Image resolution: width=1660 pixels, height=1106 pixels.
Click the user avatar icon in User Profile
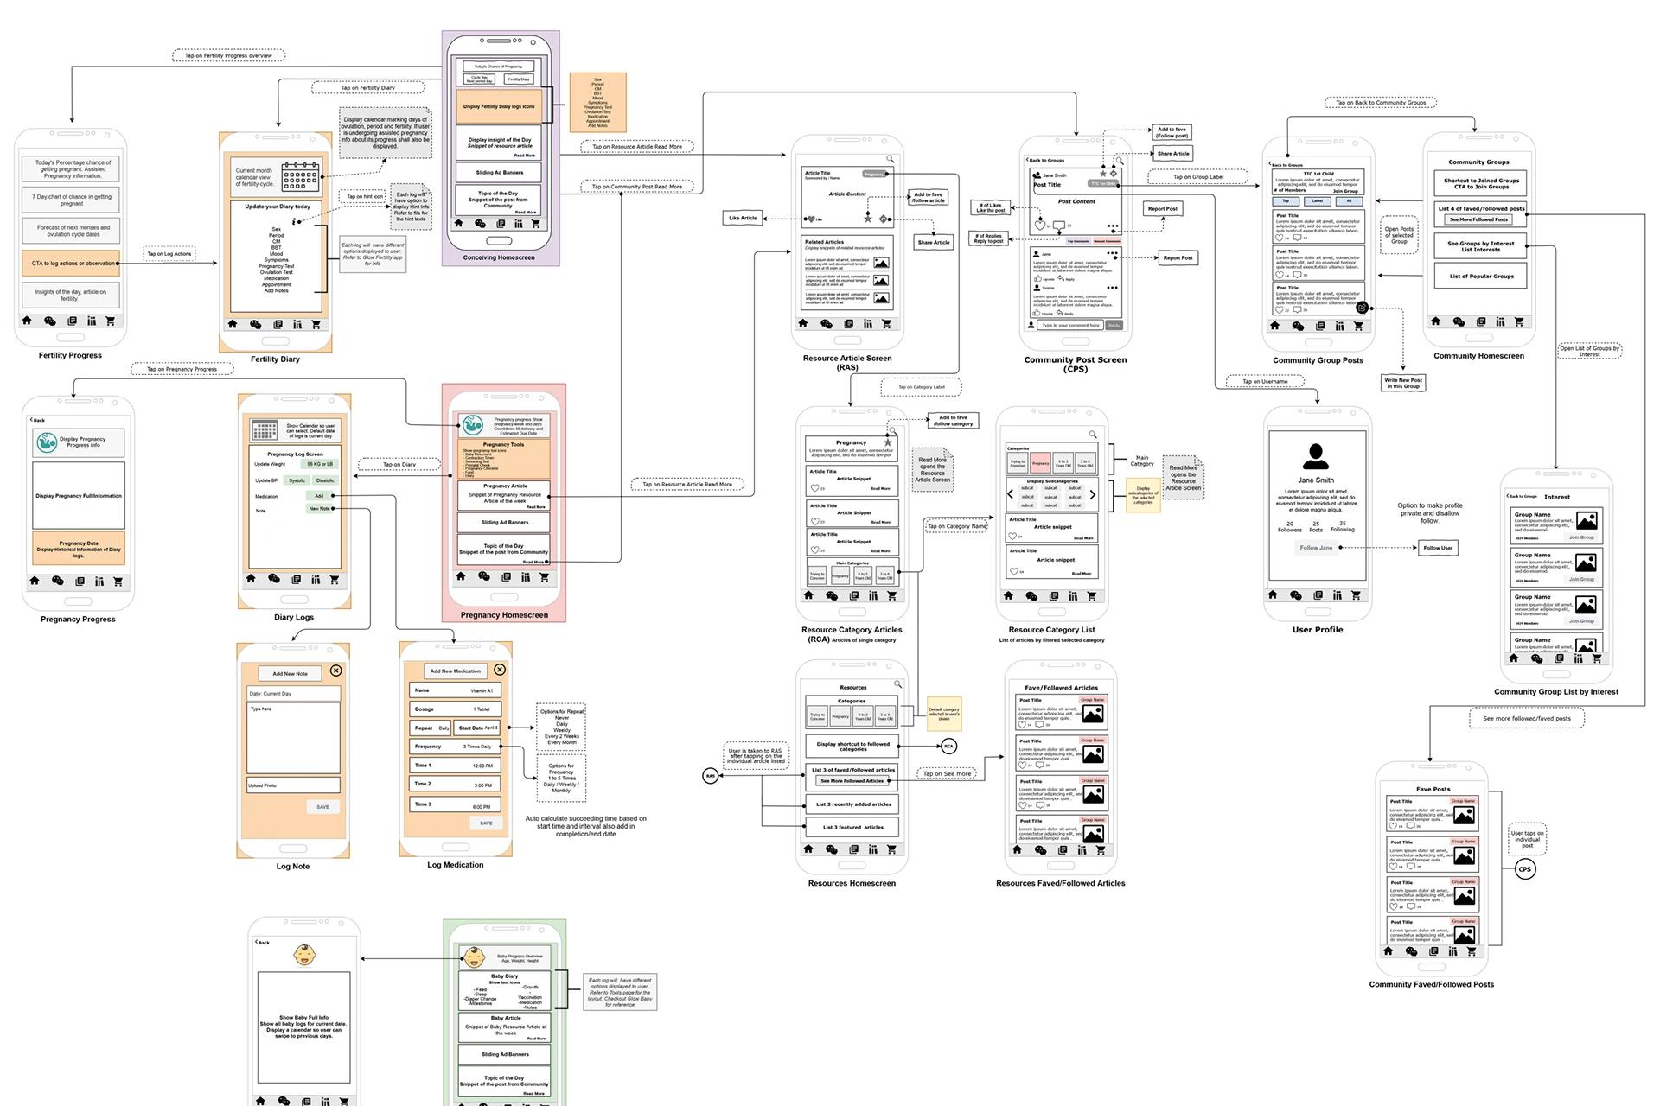coord(1315,455)
